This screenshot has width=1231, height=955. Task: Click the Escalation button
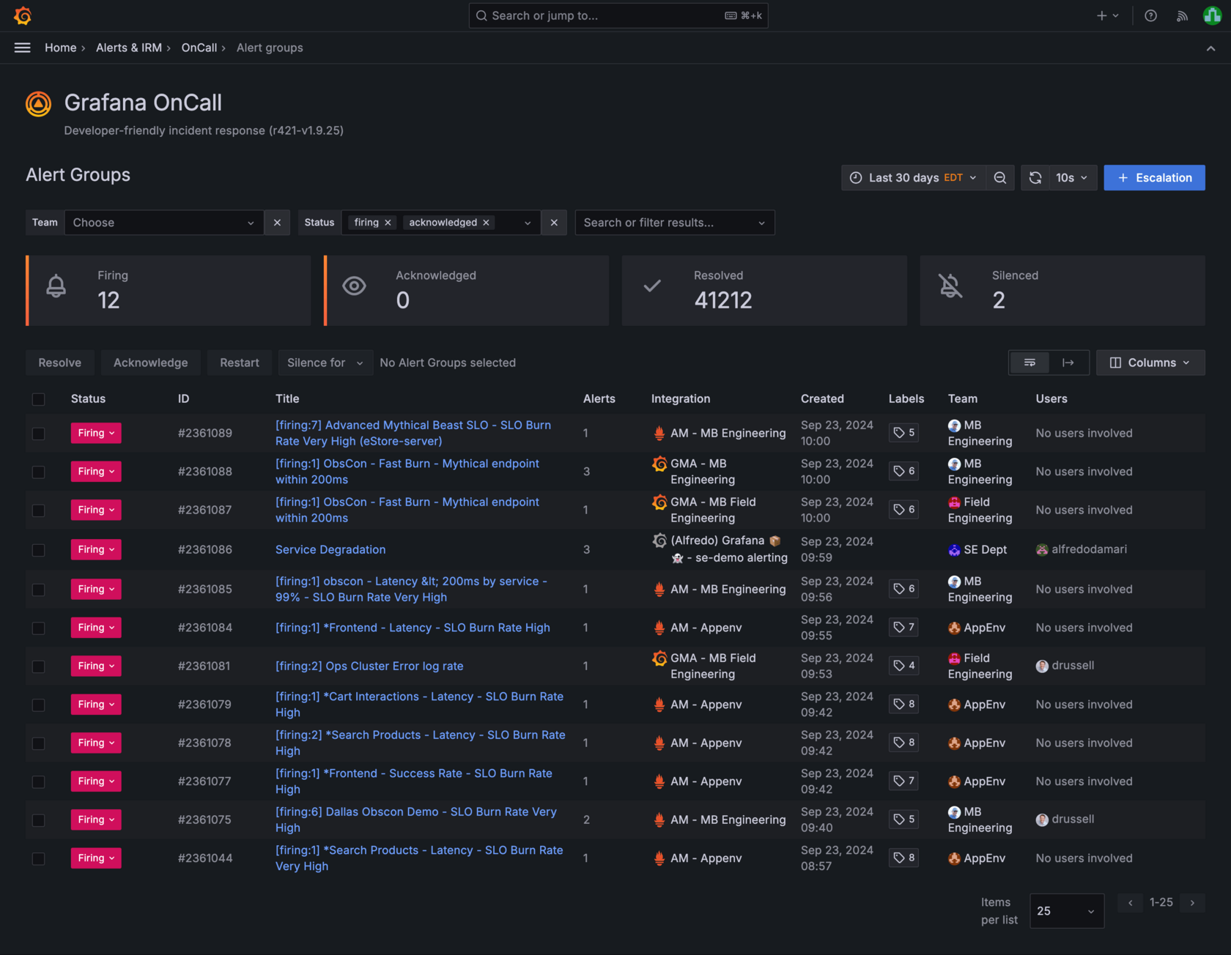1155,178
